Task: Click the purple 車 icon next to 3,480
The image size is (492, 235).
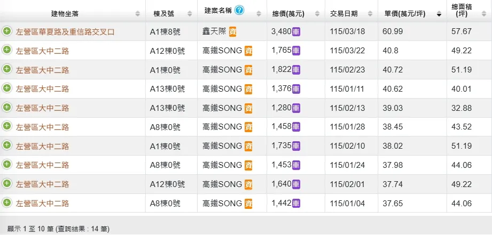Action: [296, 31]
